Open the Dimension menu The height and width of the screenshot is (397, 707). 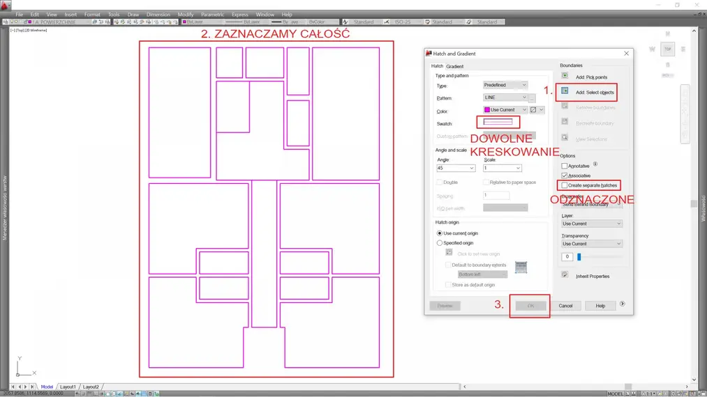[x=158, y=15]
